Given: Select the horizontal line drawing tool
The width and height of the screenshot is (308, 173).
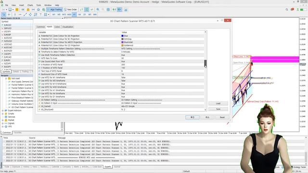Looking at the screenshot, I should point(20,14).
